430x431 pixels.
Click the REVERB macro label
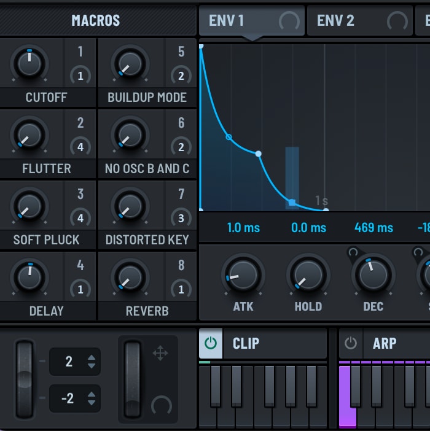click(147, 311)
